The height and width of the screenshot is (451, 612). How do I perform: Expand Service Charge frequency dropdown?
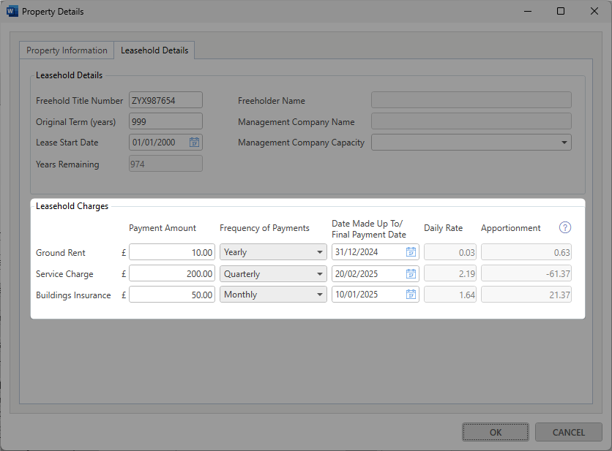pyautogui.click(x=320, y=274)
